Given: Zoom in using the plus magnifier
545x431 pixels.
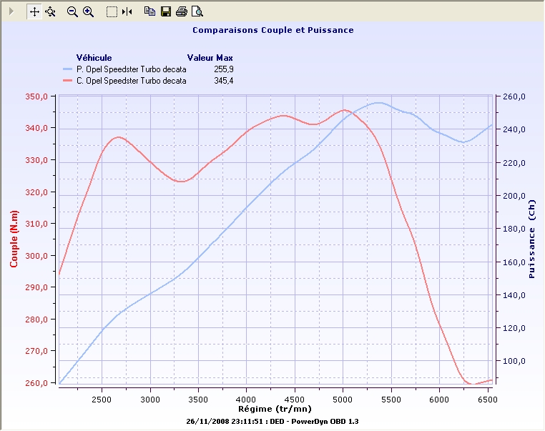Looking at the screenshot, I should tap(88, 11).
